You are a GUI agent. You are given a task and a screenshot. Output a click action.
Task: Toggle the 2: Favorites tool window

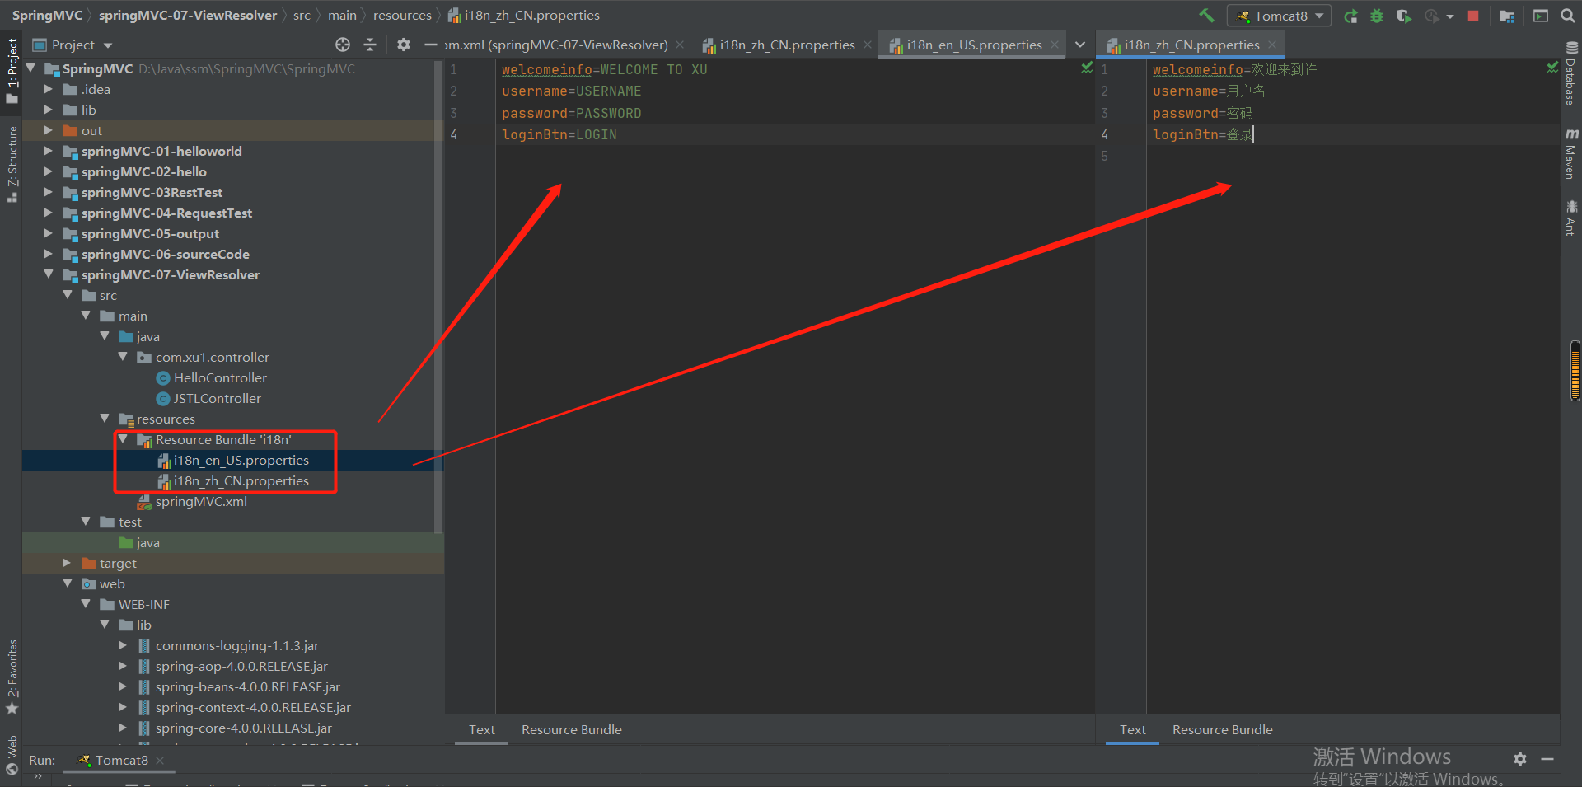(x=12, y=677)
